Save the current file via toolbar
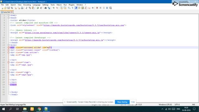 8,8
